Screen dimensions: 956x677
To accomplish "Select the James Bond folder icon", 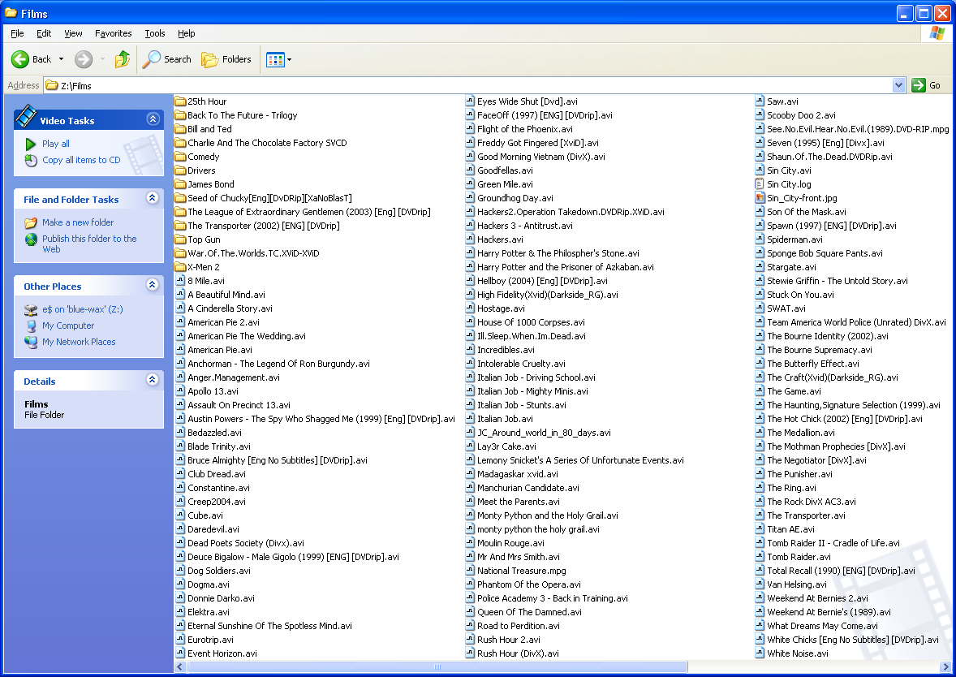I will tap(180, 184).
